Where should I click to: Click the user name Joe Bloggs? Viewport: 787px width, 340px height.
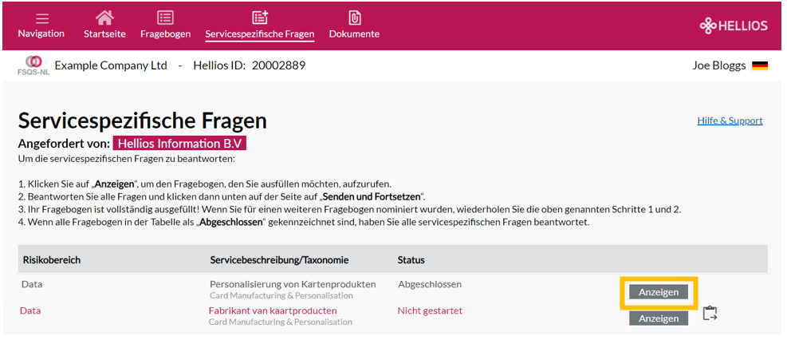[718, 65]
